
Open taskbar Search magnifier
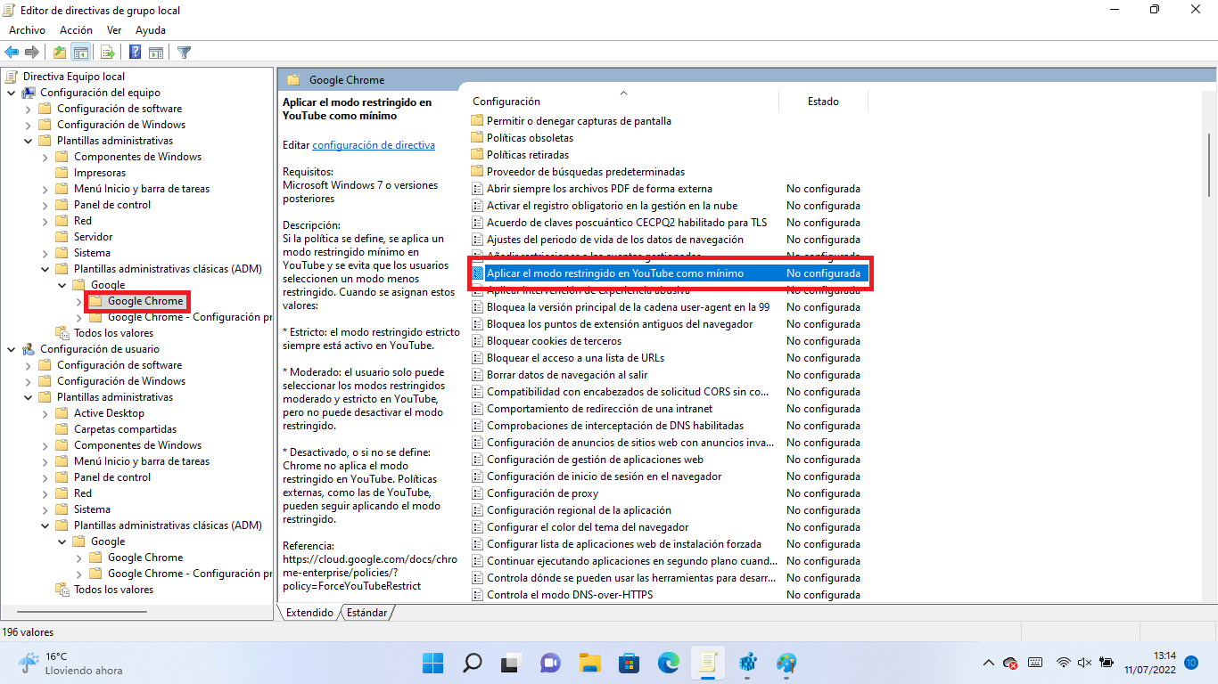point(473,663)
